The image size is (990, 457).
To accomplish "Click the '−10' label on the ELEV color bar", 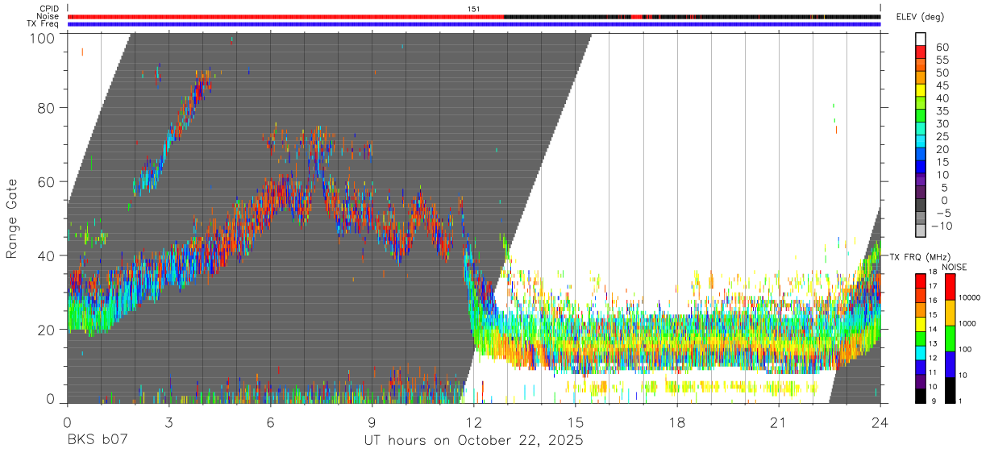I will pos(942,226).
